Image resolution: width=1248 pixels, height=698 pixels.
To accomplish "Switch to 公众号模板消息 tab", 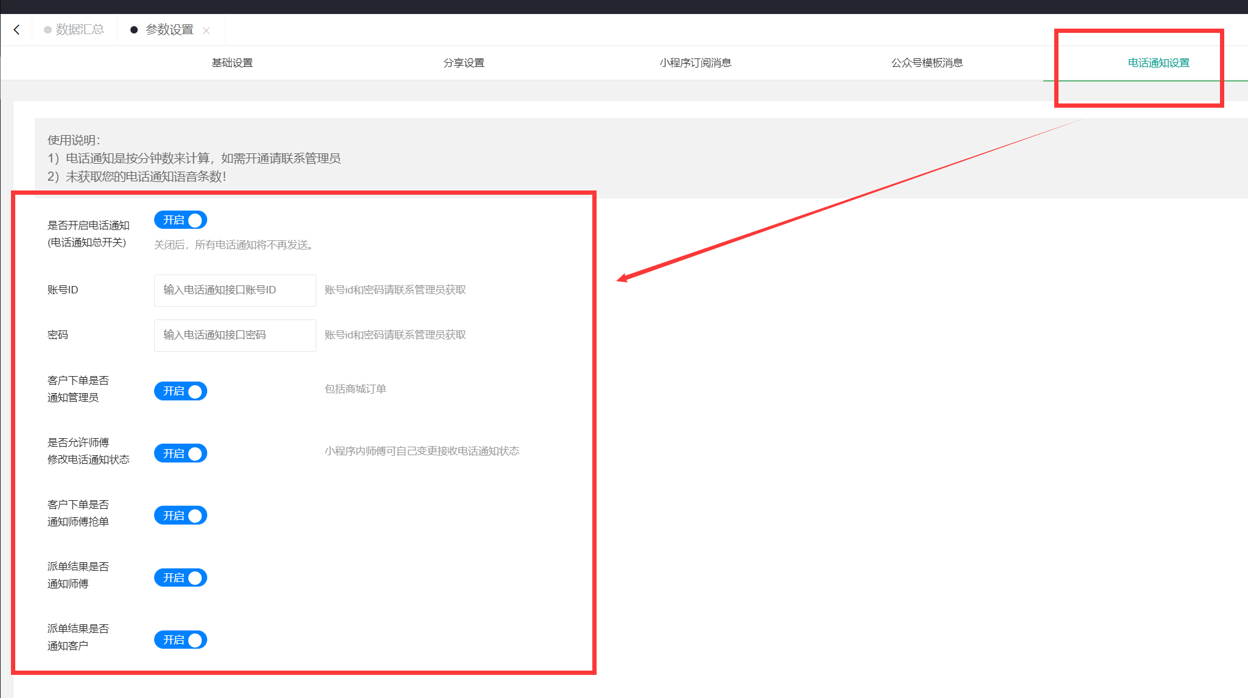I will tap(926, 63).
